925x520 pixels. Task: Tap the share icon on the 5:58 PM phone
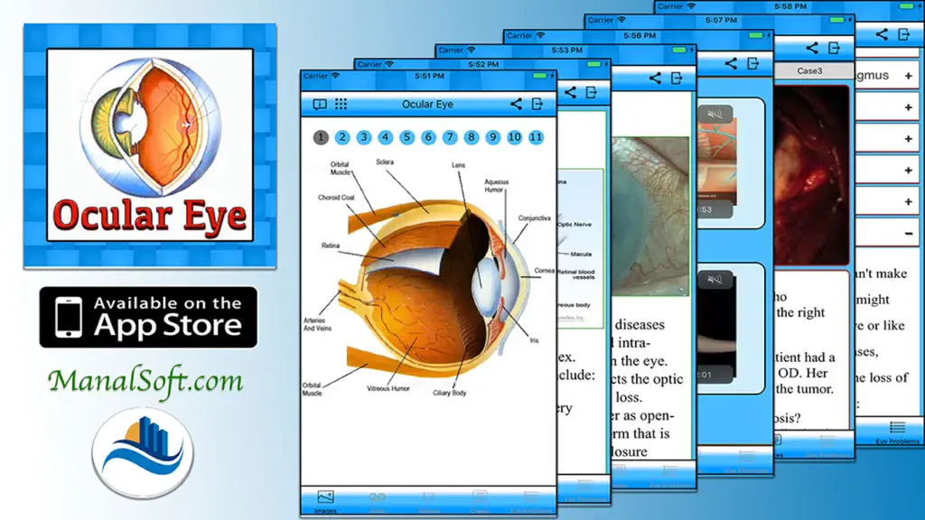tap(882, 34)
